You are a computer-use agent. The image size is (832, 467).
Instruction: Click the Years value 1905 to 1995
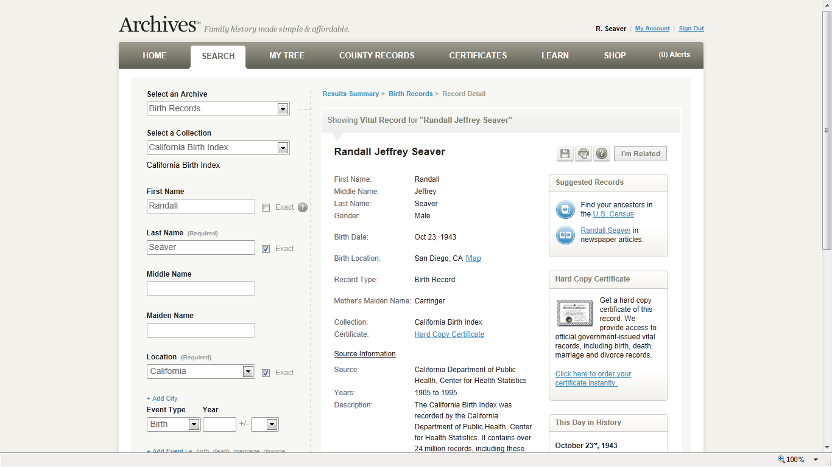(435, 393)
